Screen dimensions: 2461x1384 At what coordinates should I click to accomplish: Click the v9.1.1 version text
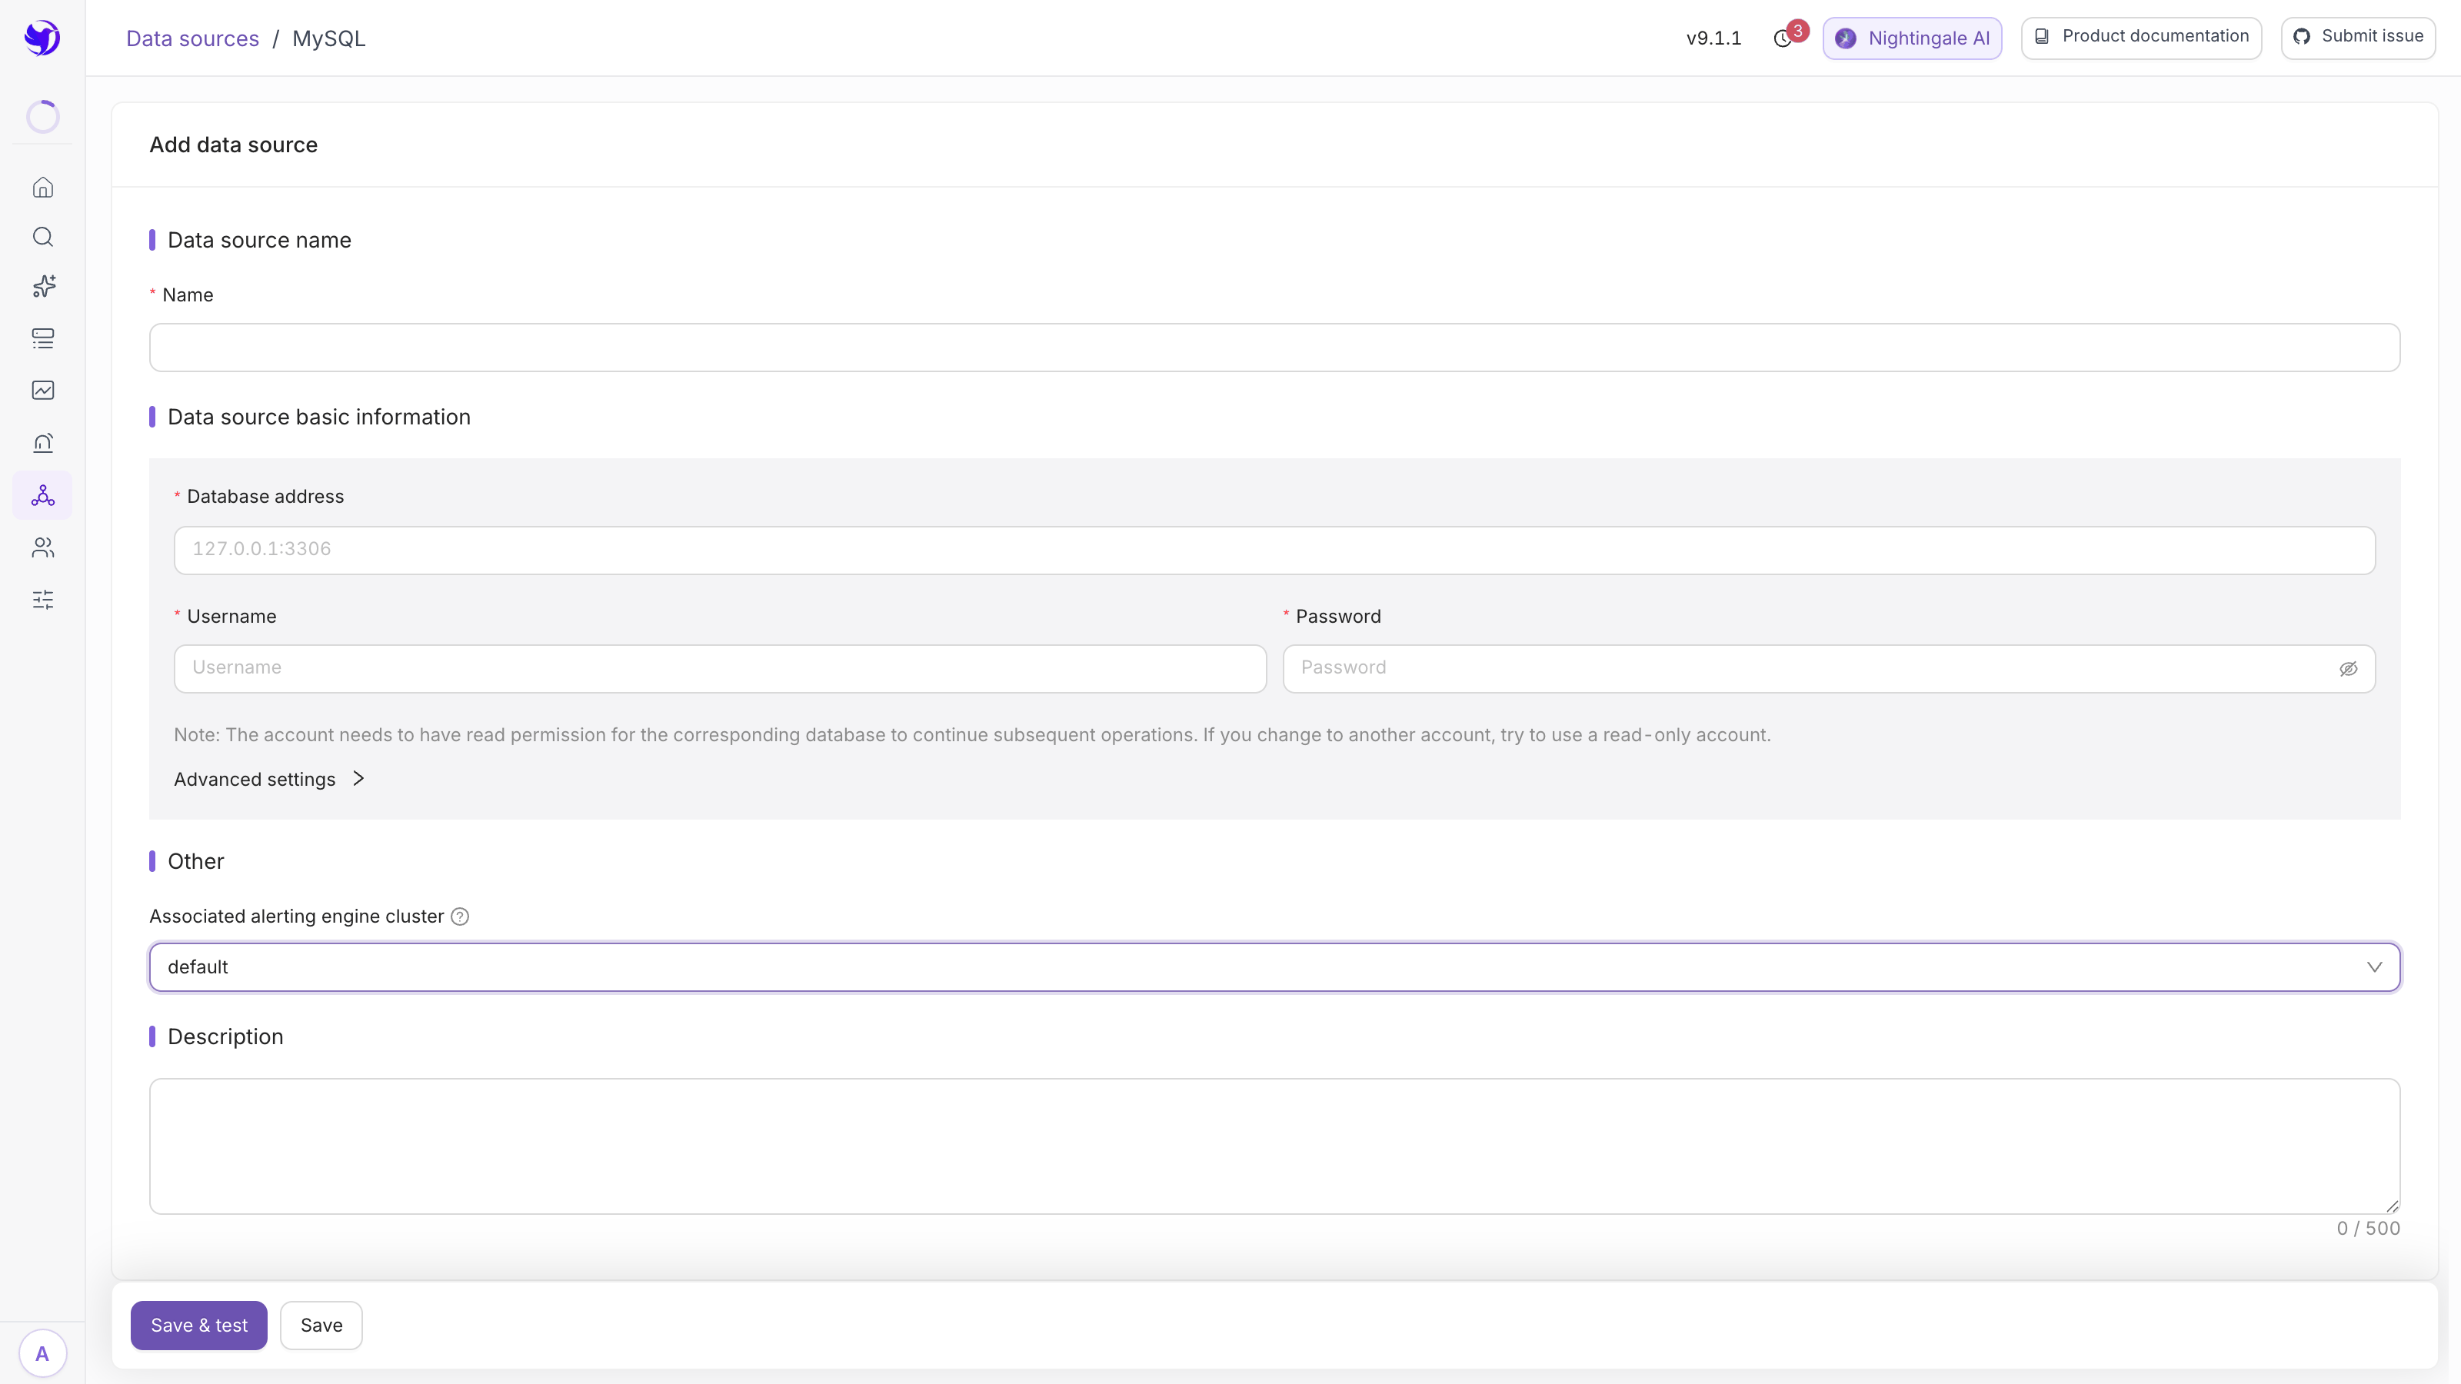pyautogui.click(x=1714, y=38)
